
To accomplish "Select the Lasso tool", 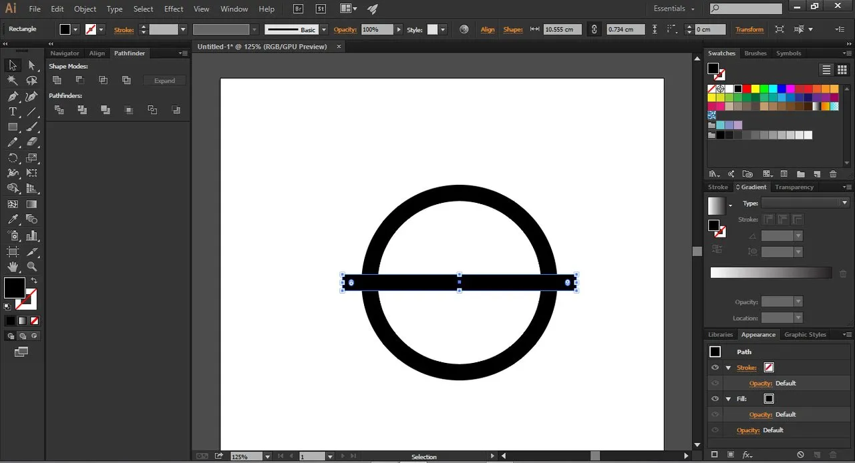I will (31, 81).
